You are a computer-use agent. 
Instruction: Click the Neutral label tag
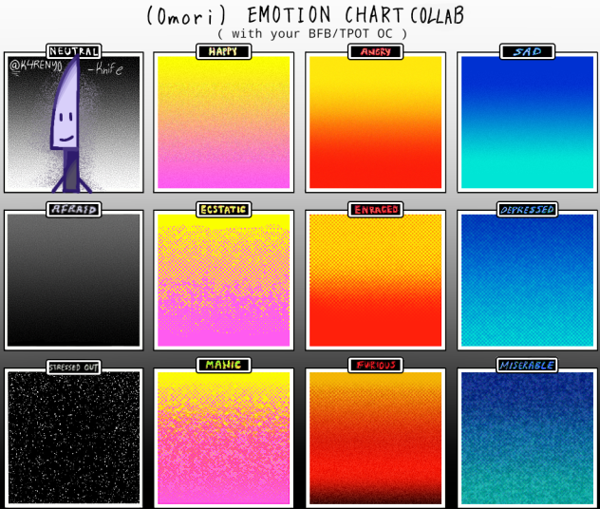point(74,51)
